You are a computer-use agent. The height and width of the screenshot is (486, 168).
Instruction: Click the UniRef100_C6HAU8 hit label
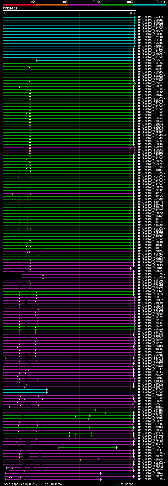151,303
